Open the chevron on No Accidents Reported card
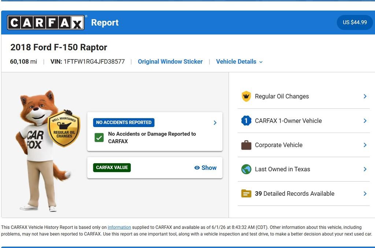 point(215,123)
